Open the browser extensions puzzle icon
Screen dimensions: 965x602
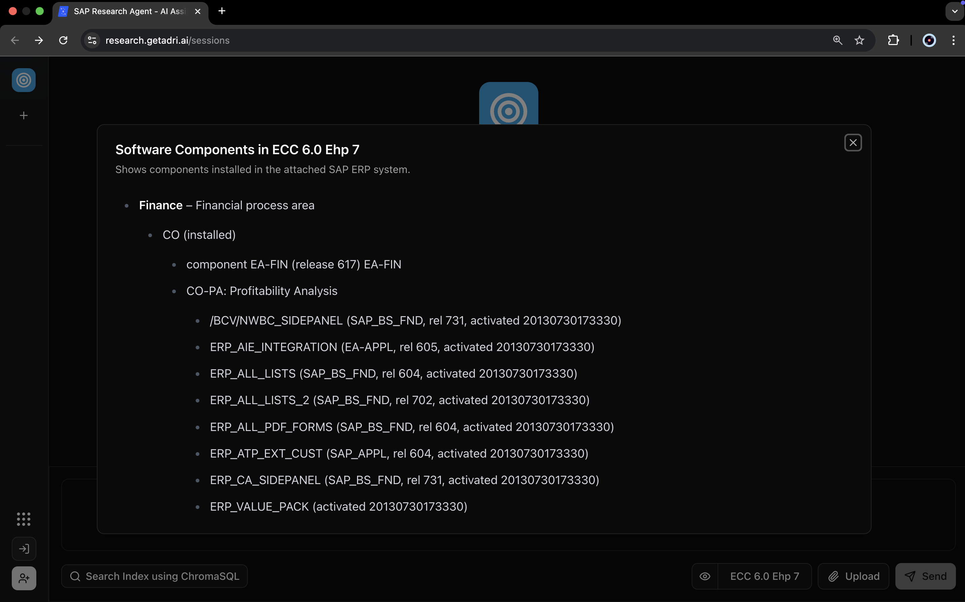pyautogui.click(x=893, y=40)
